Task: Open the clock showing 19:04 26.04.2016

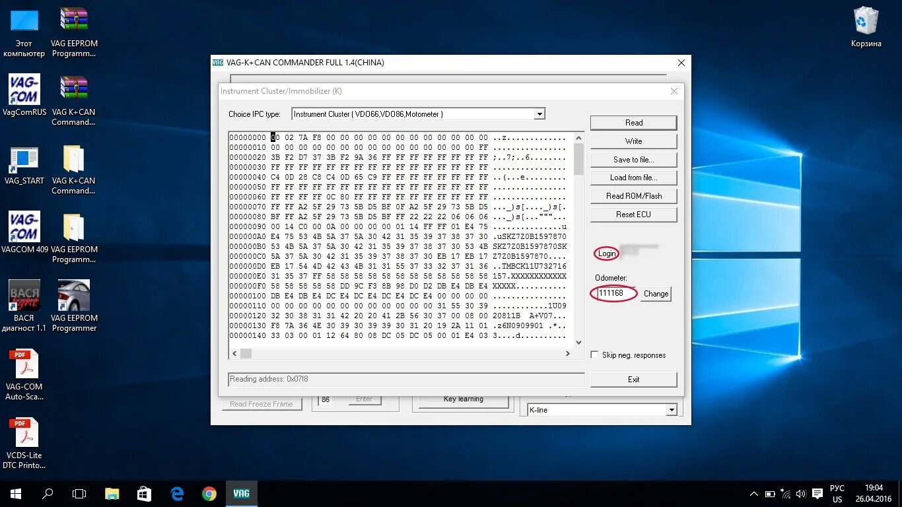Action: click(x=873, y=494)
